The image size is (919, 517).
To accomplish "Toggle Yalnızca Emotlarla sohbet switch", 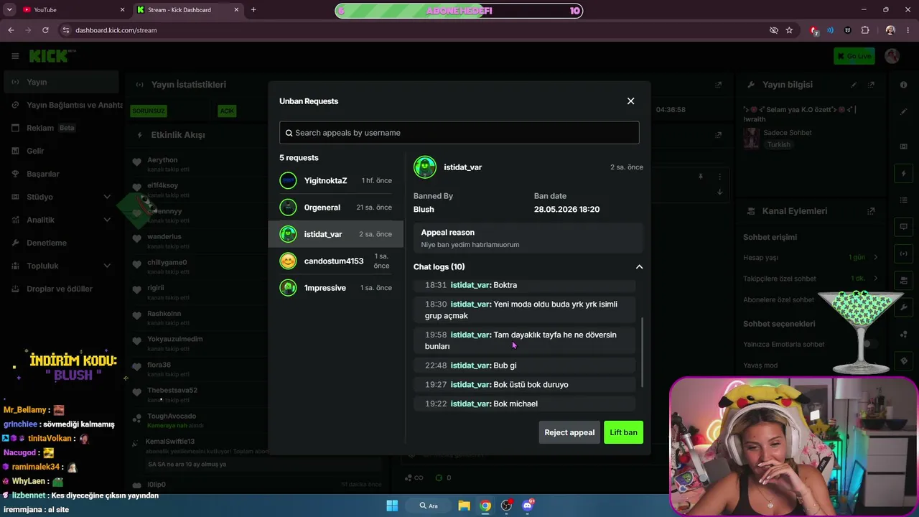I will (869, 345).
